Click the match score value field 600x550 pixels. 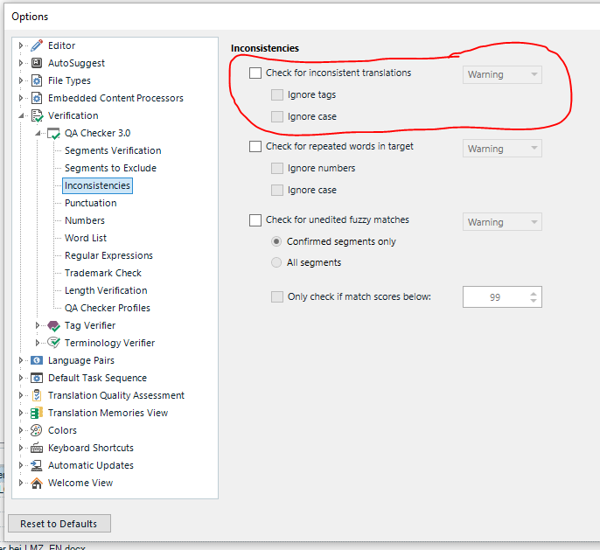tap(494, 297)
